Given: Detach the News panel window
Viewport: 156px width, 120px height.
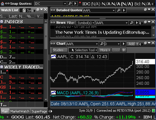Looking at the screenshot, I should click(x=145, y=22).
